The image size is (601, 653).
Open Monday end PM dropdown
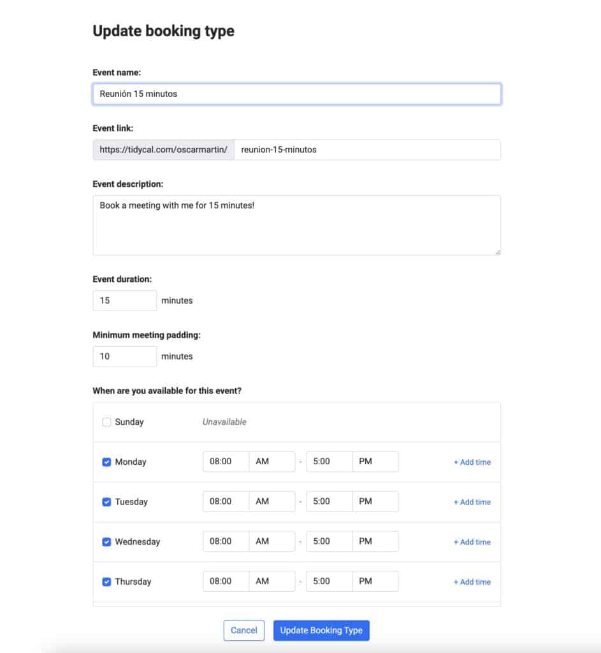point(375,462)
